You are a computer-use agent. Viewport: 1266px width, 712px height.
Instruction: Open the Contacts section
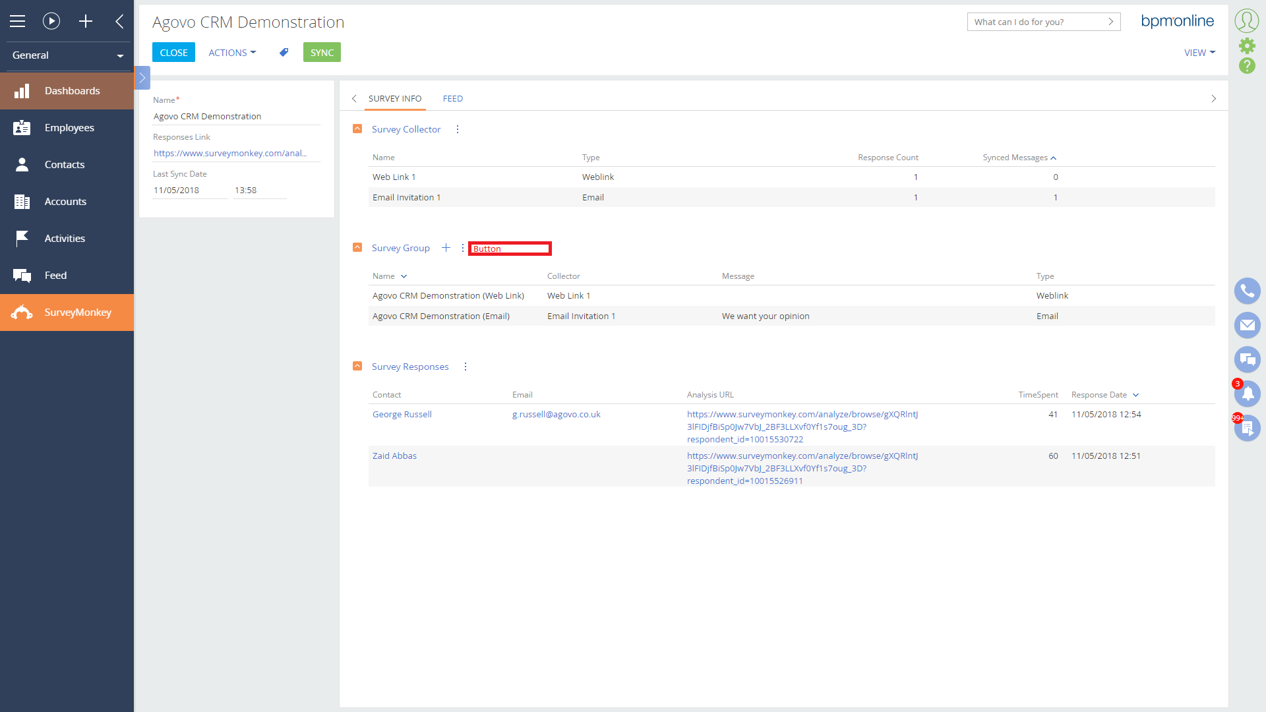pyautogui.click(x=65, y=164)
